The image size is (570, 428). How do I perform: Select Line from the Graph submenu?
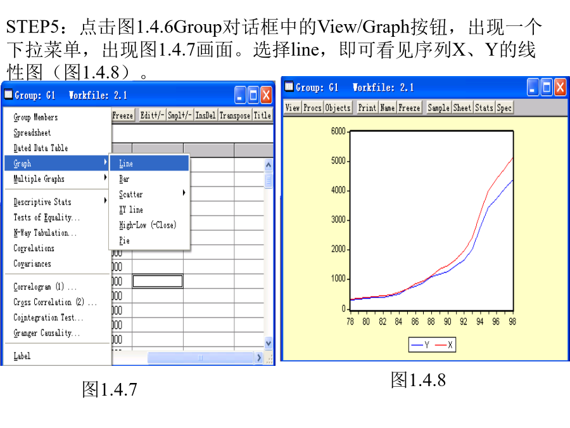click(127, 164)
